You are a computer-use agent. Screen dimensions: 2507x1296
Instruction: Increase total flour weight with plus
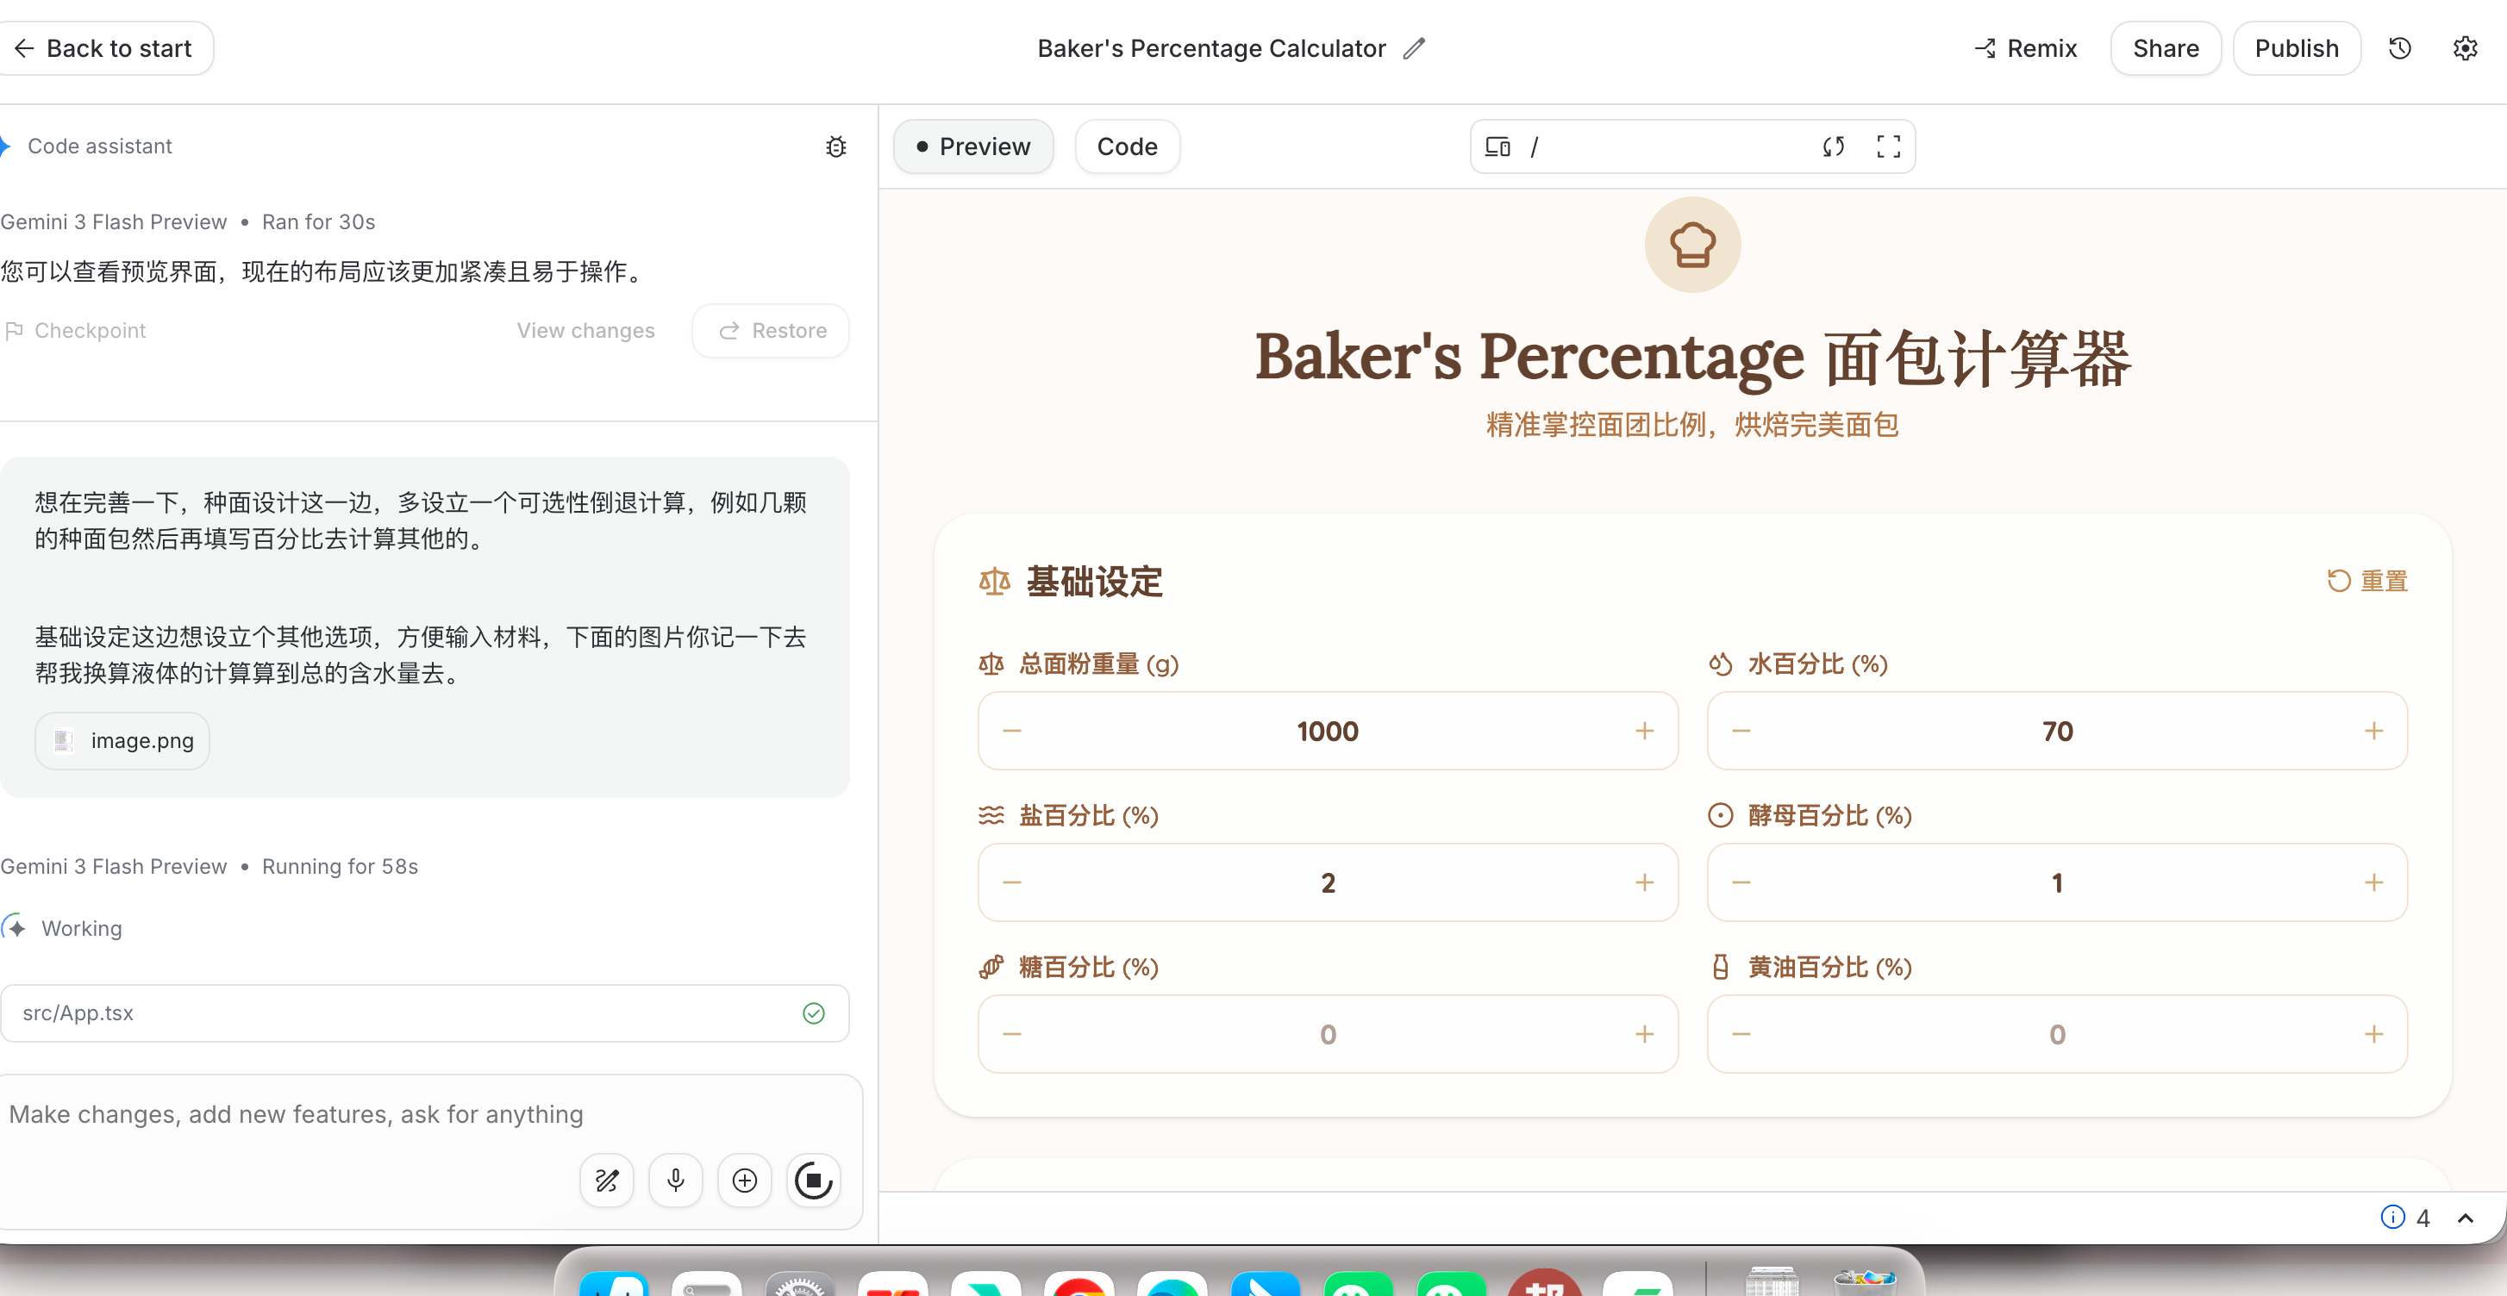pos(1644,731)
